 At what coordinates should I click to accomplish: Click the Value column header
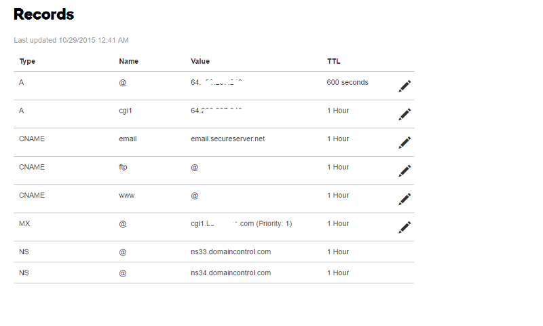[x=200, y=61]
